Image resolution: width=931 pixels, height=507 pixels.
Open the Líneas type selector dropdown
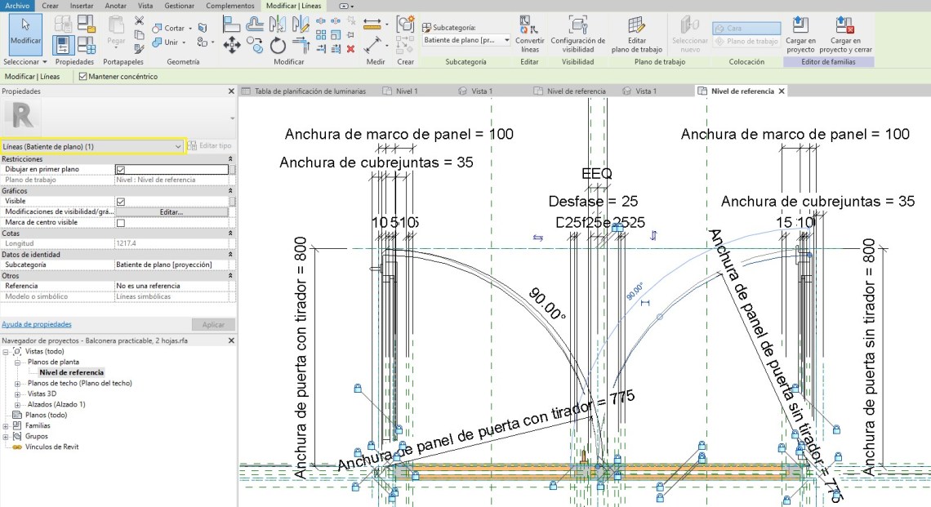[178, 145]
